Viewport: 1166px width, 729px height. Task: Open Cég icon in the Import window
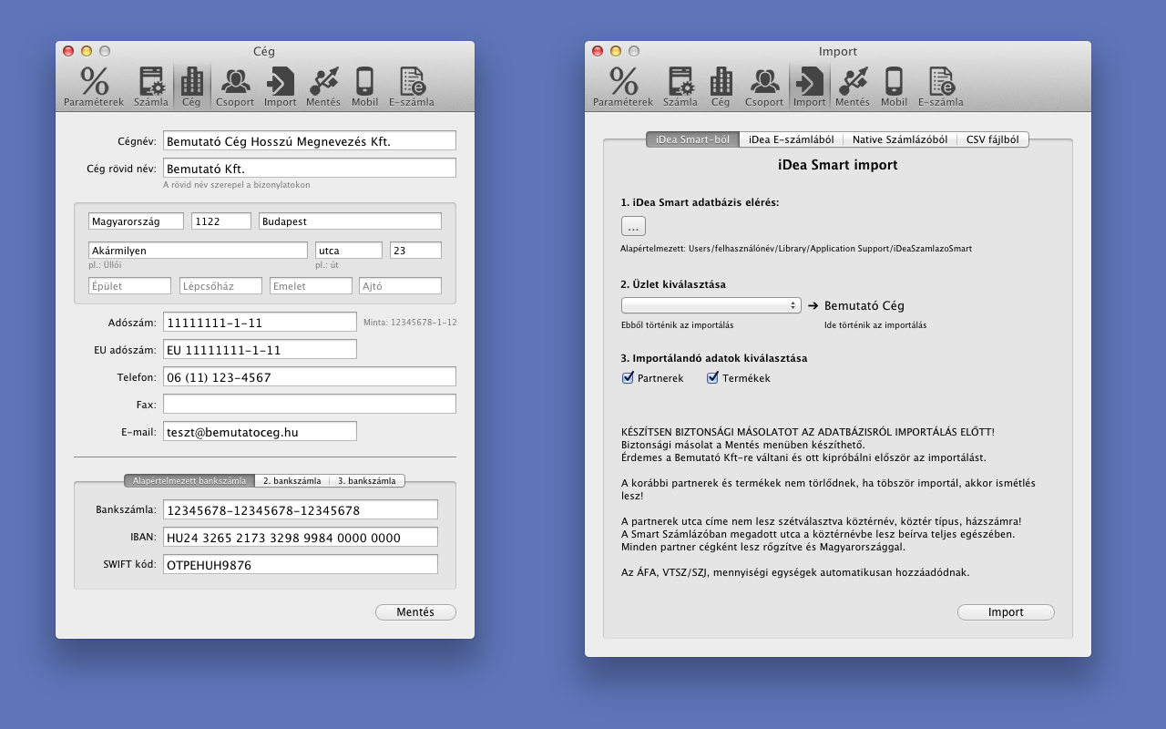[x=721, y=87]
